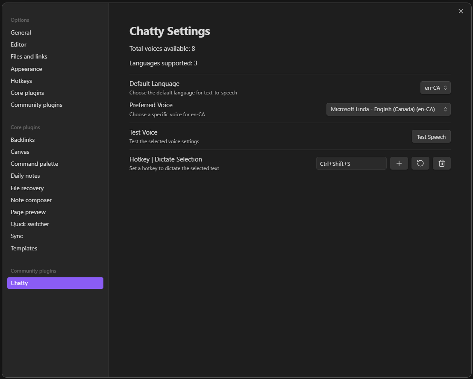This screenshot has height=379, width=473.
Task: Open Daily notes settings
Action: 55,176
